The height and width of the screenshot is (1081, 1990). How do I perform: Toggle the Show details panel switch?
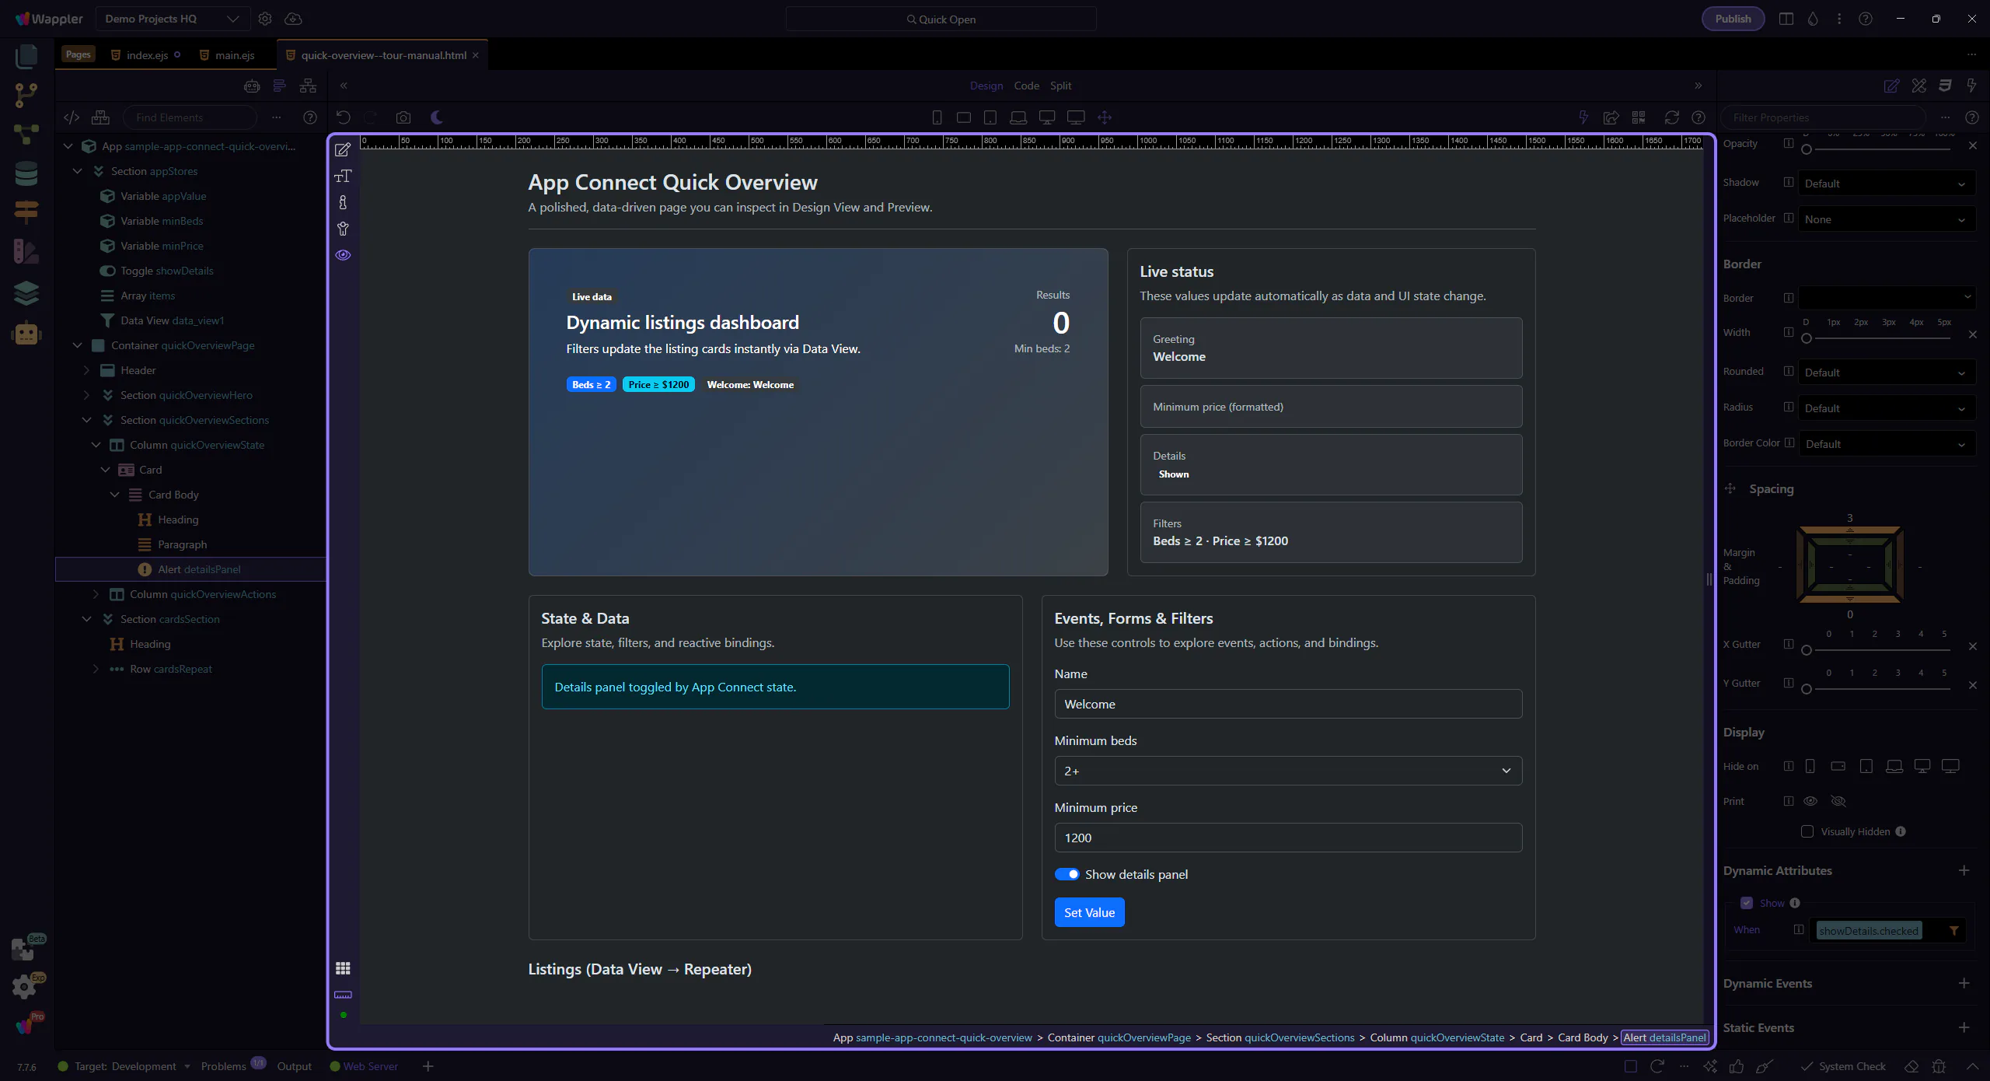1067,874
